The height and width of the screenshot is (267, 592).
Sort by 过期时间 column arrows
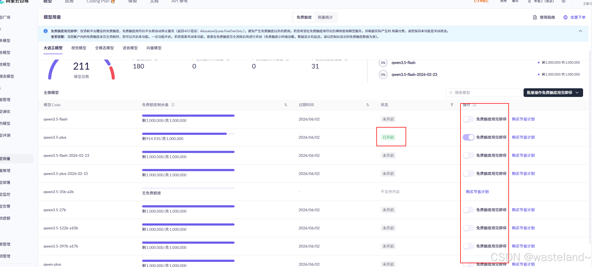point(368,105)
